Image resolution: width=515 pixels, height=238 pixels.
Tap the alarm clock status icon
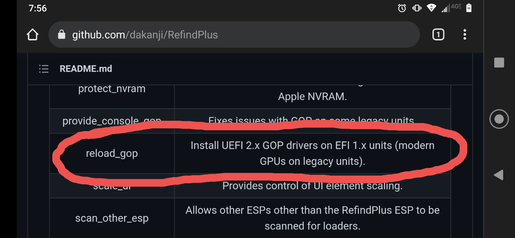pyautogui.click(x=402, y=8)
